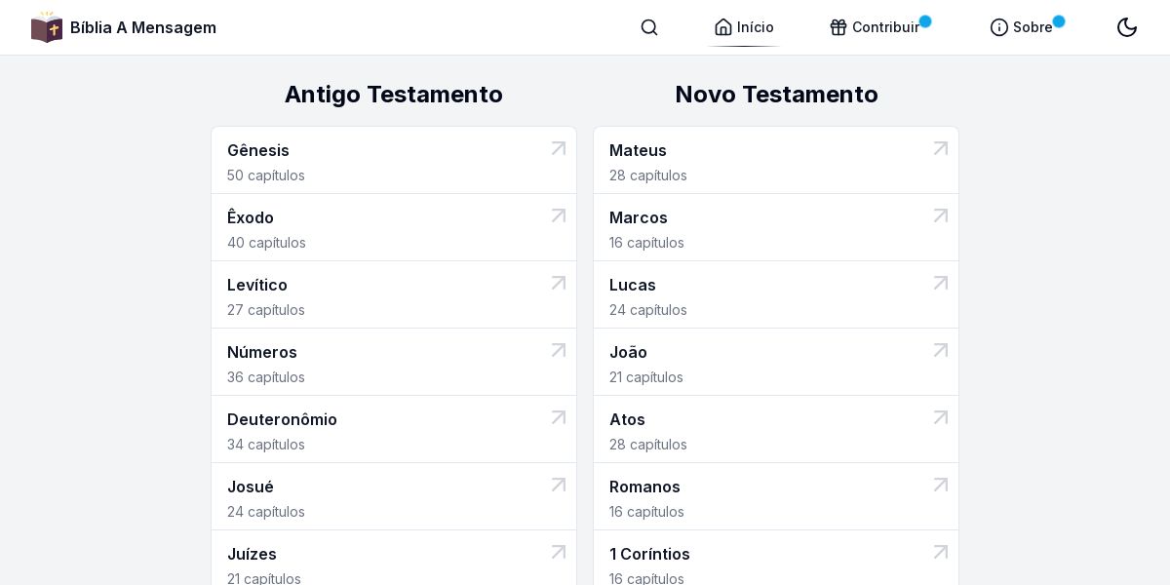Toggle dark mode moon icon
This screenshot has height=585, width=1170.
click(x=1127, y=27)
